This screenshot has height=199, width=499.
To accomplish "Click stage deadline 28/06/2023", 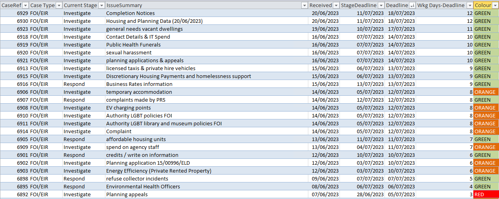I will (x=362, y=194).
